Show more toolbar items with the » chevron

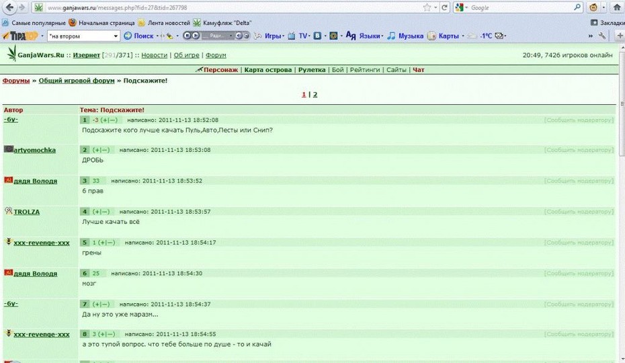[x=590, y=36]
